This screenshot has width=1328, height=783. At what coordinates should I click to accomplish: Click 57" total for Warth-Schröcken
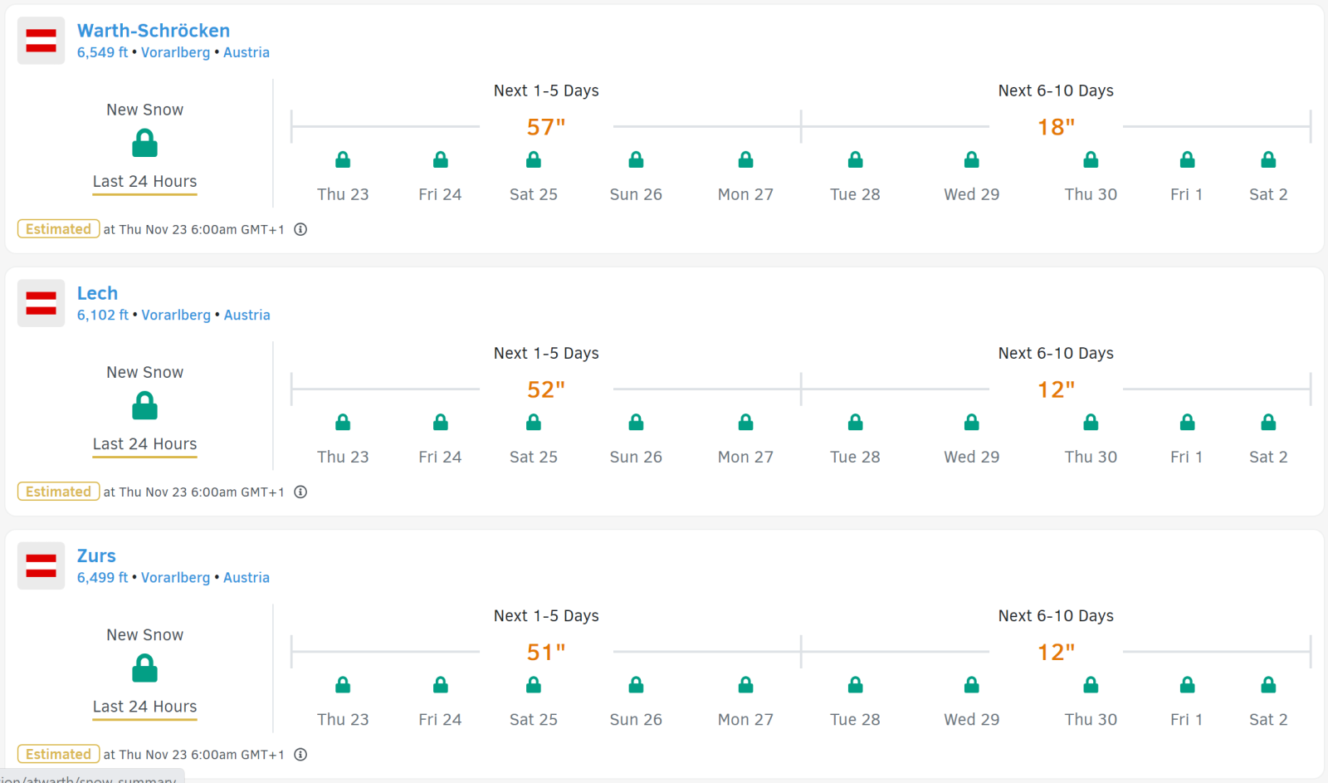pyautogui.click(x=546, y=127)
